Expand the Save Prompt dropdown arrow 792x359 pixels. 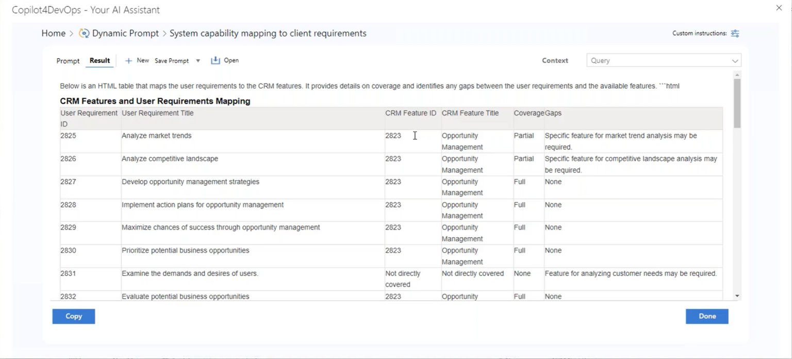click(197, 61)
